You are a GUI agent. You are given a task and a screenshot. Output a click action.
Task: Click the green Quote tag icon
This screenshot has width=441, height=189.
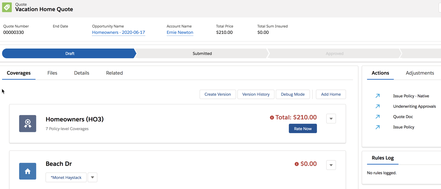(x=7, y=7)
